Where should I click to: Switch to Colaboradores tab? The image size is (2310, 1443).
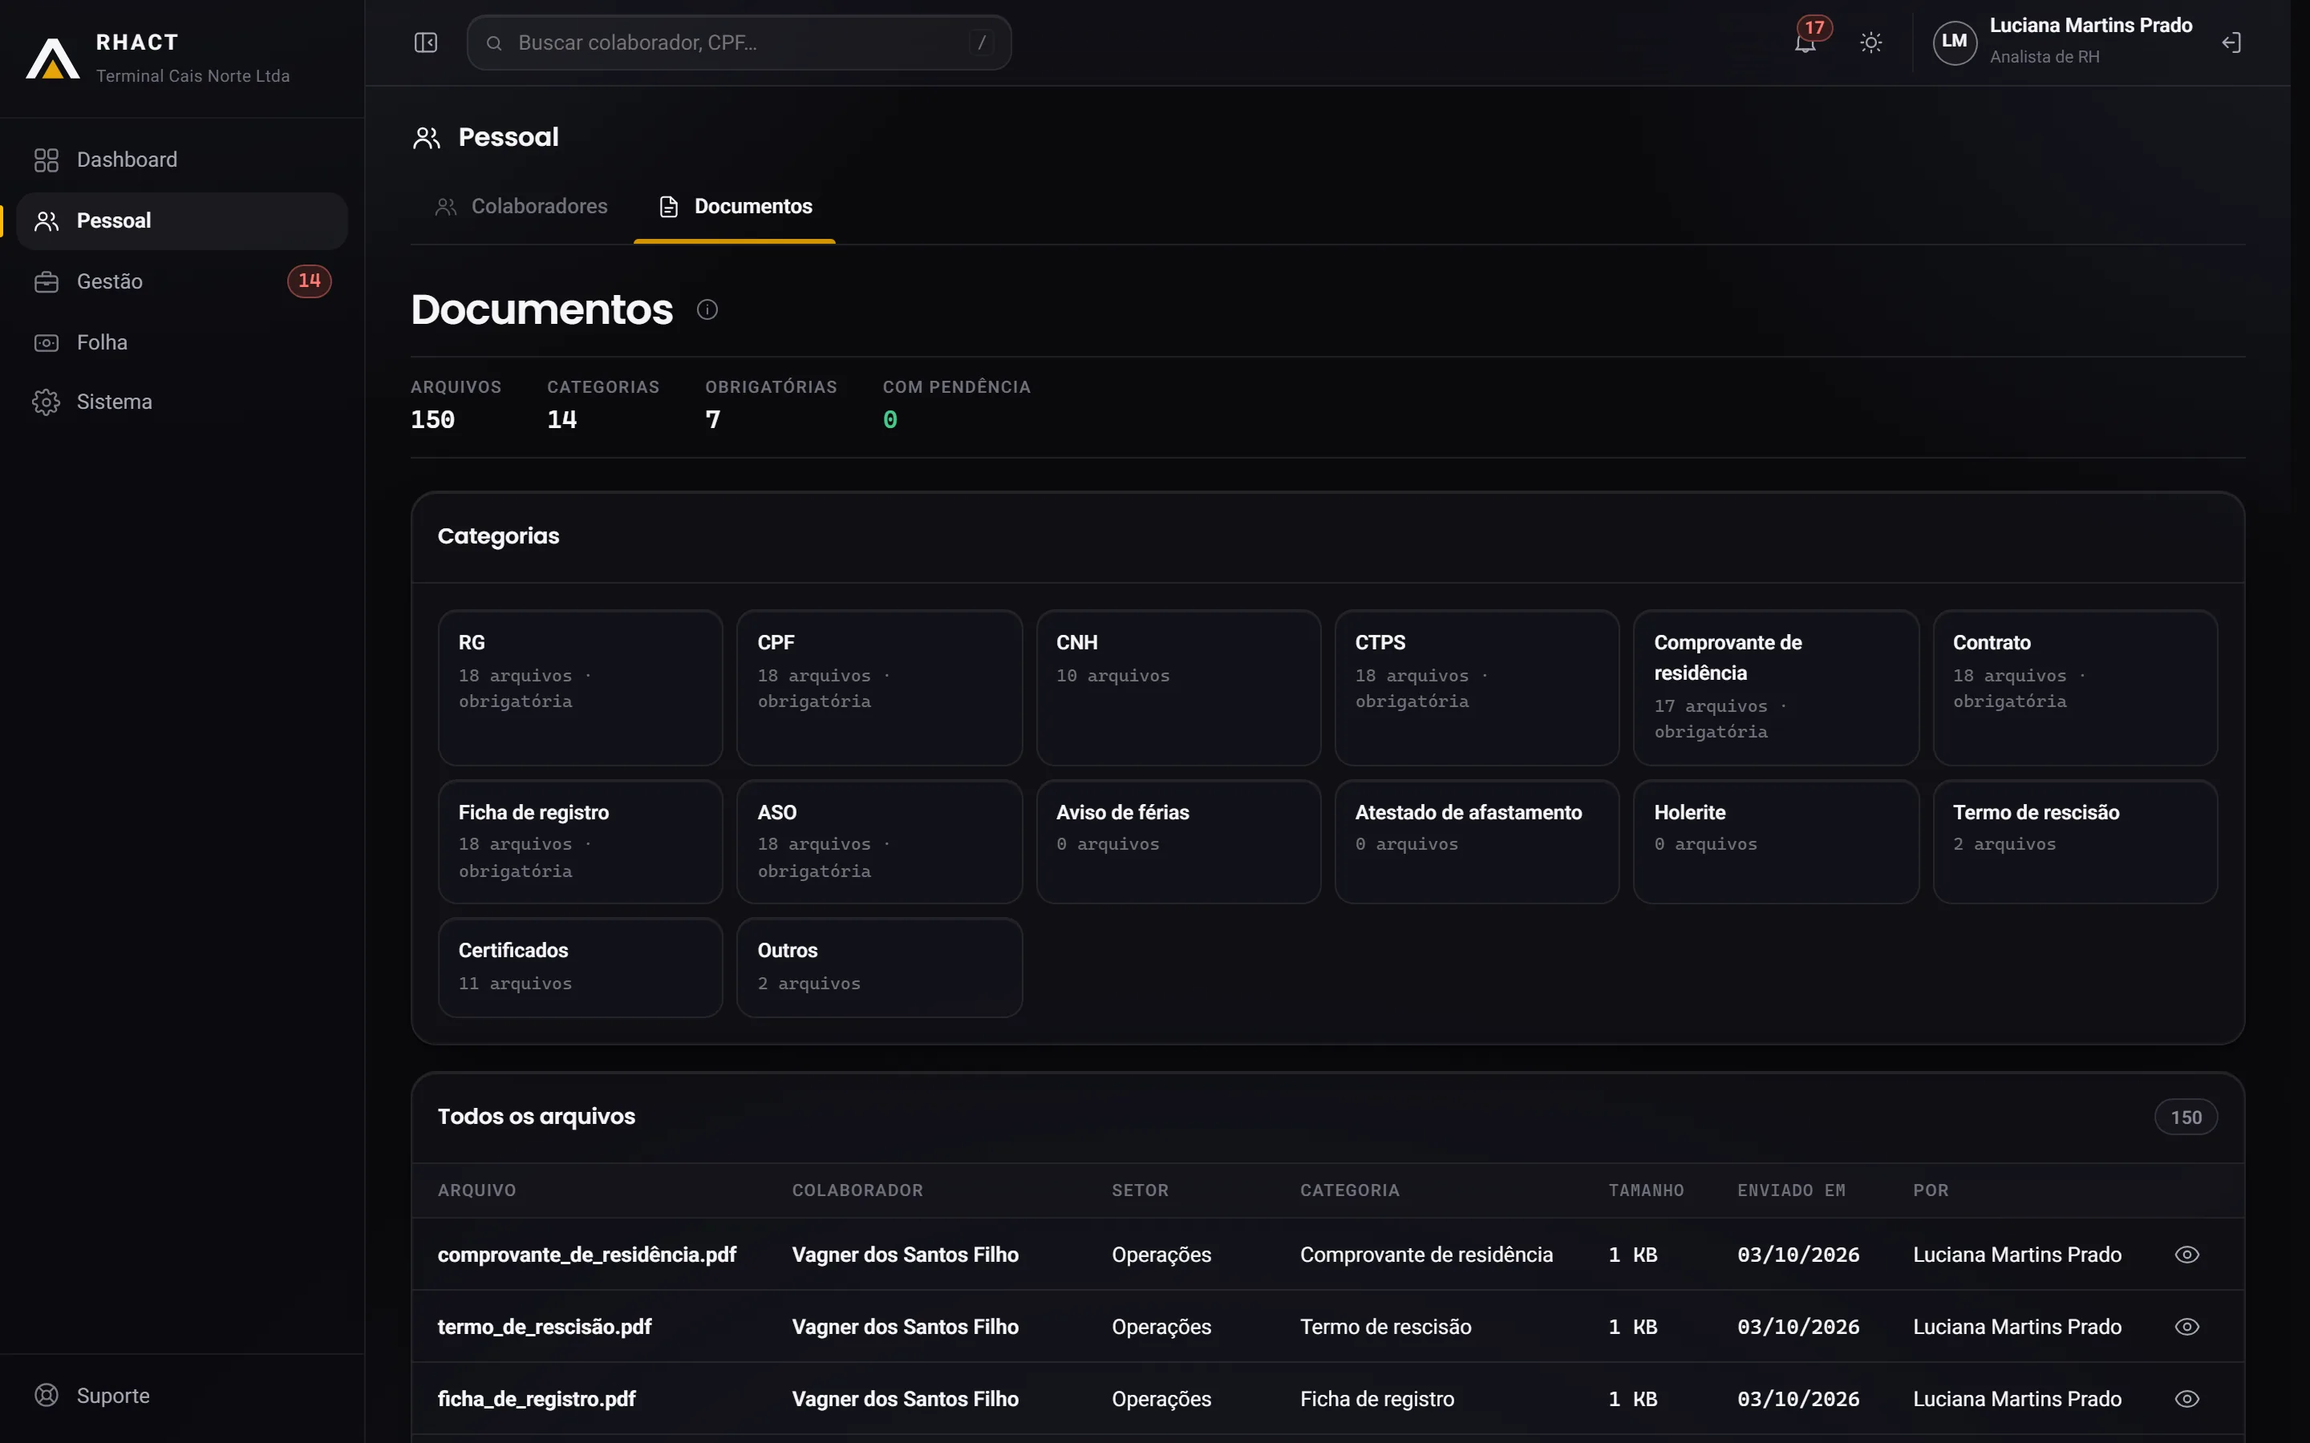point(521,207)
